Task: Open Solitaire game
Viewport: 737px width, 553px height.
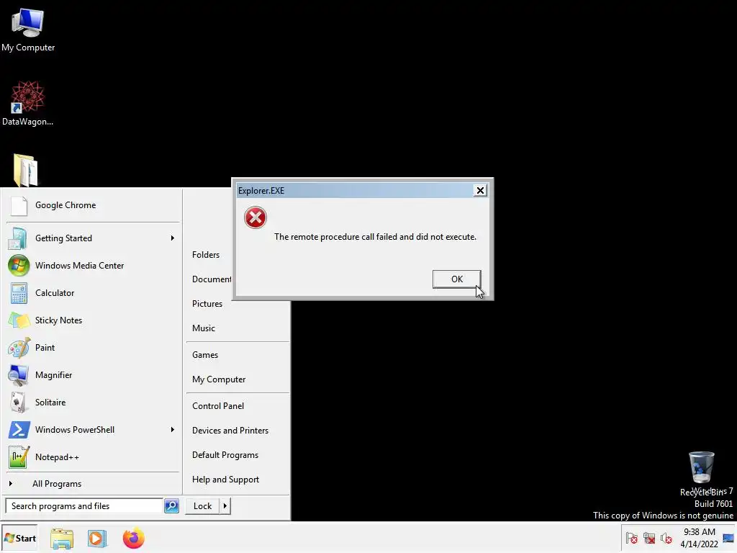Action: coord(92,402)
